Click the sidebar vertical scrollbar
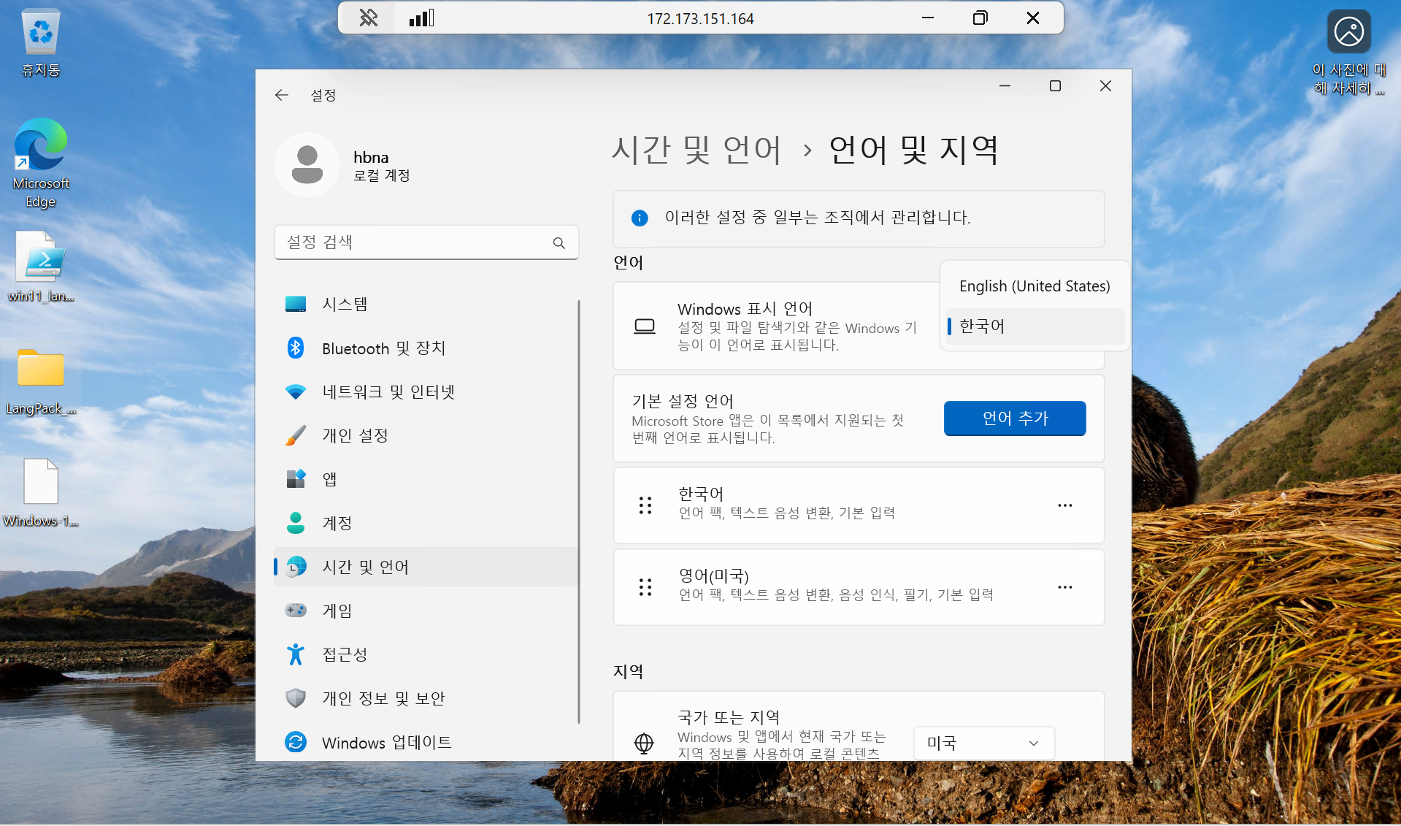 [579, 511]
